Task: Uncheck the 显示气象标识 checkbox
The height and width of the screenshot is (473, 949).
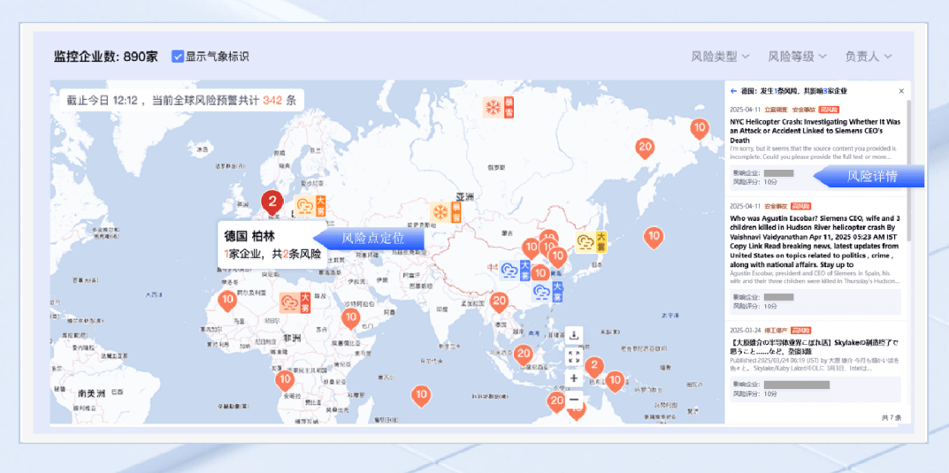Action: 178,57
